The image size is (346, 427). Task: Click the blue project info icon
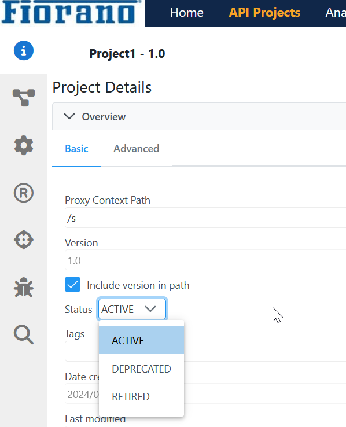pos(24,51)
